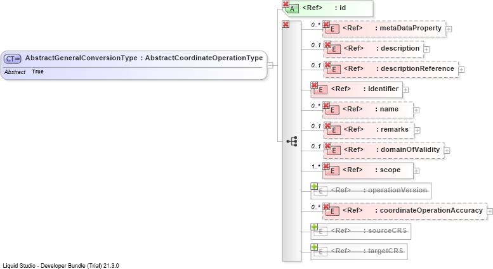Expand the name element
Viewport: 493px width, 269px height.
(416, 110)
